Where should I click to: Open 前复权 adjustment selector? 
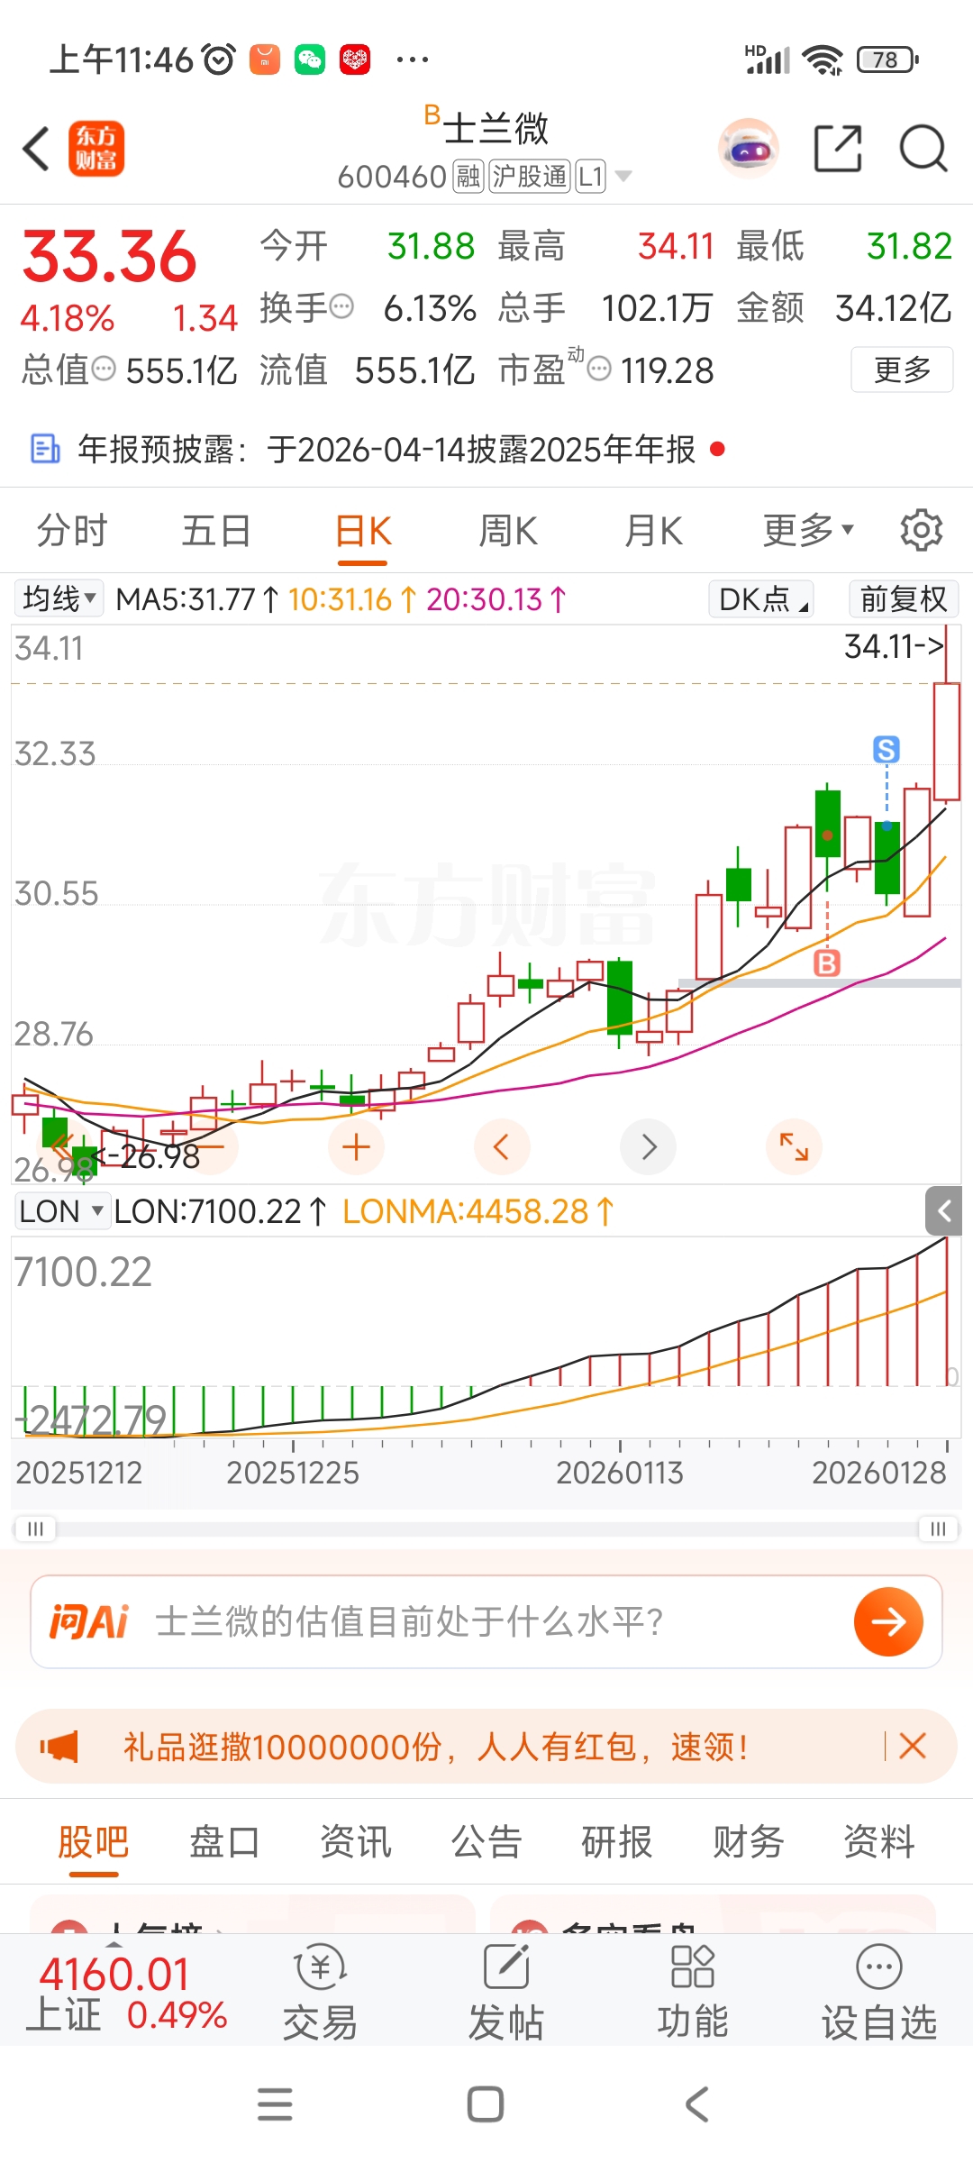[904, 598]
